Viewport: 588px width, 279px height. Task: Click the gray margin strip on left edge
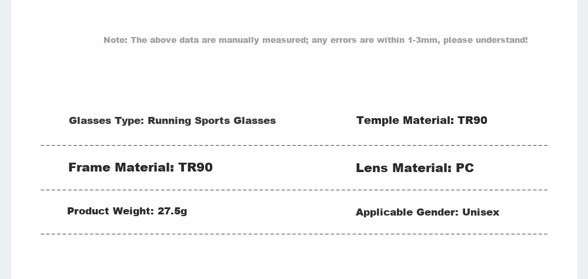pyautogui.click(x=5, y=139)
